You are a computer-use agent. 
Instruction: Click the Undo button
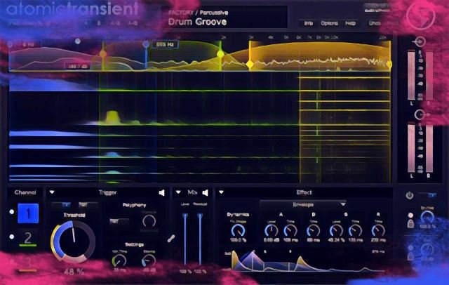click(375, 23)
